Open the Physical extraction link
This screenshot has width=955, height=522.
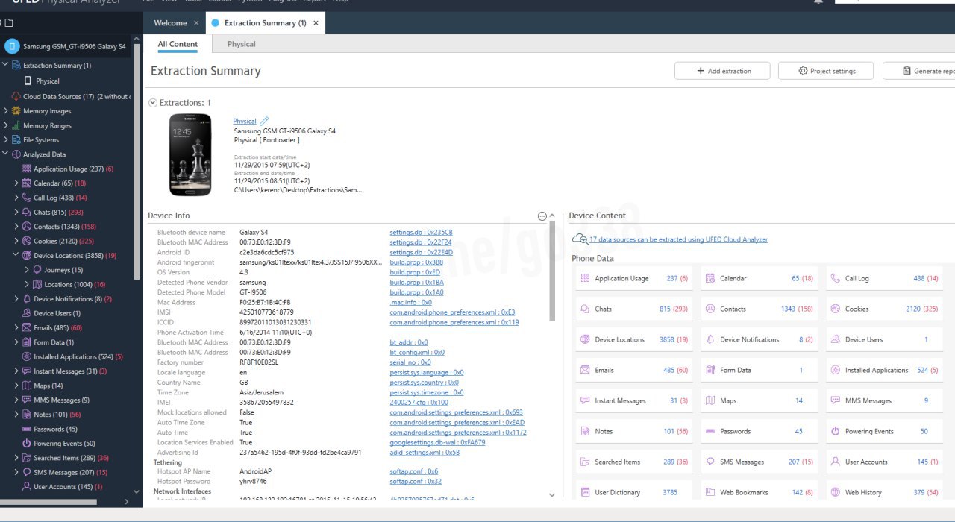point(244,121)
